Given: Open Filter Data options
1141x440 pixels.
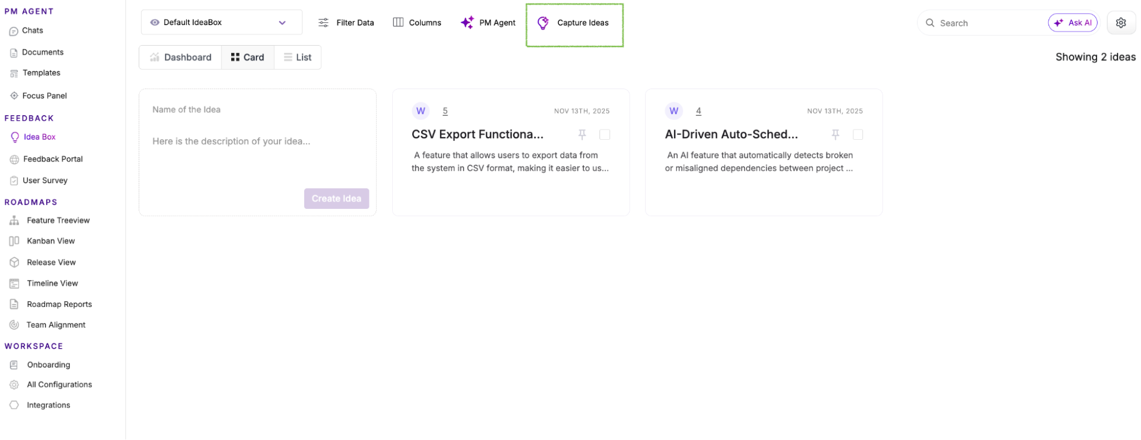Looking at the screenshot, I should 346,23.
